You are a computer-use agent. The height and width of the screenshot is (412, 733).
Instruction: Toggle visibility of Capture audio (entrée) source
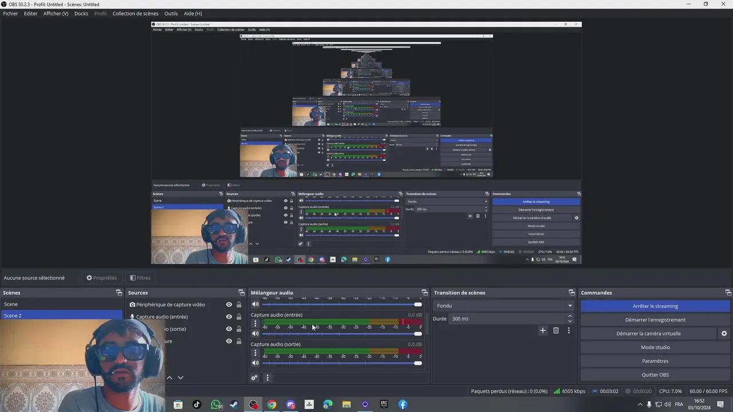pos(229,317)
